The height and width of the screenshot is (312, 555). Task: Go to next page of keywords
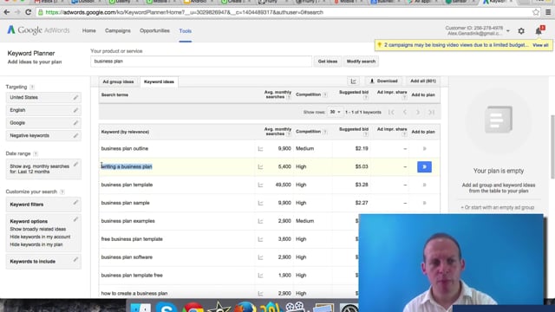(418, 112)
